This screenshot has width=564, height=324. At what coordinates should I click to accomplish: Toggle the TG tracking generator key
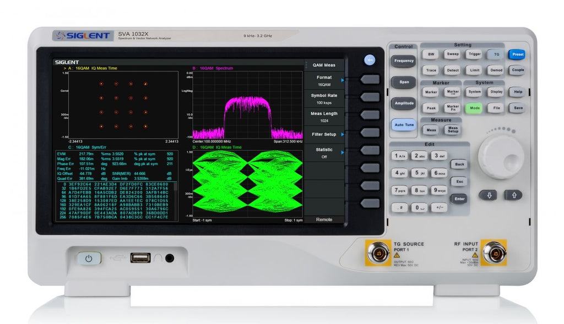point(496,54)
